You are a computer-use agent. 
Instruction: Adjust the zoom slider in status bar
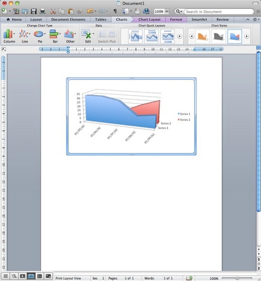237,278
